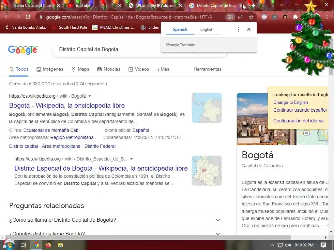The image size is (334, 250).
Task: Open 'Región Metropolitana' link
Action: pos(74,138)
